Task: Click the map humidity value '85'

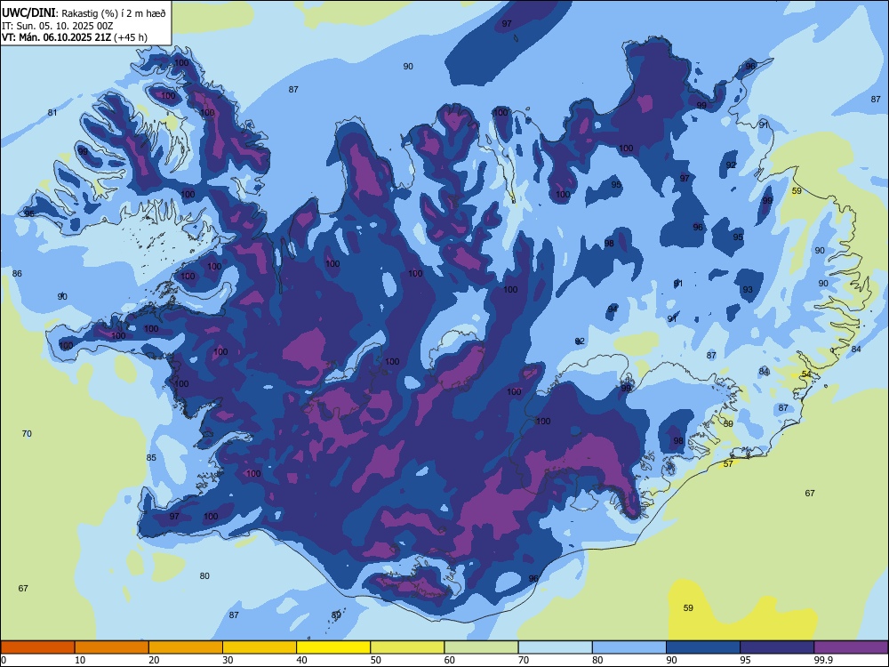Action: click(x=151, y=458)
